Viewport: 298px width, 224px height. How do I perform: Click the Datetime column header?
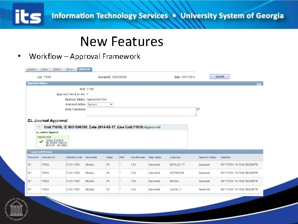[226, 157]
